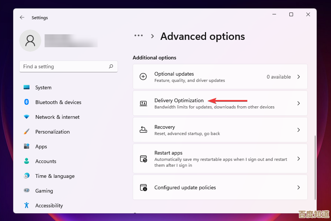Viewport: 331px width, 221px height.
Task: Click the back arrow in Settings header
Action: pyautogui.click(x=22, y=17)
